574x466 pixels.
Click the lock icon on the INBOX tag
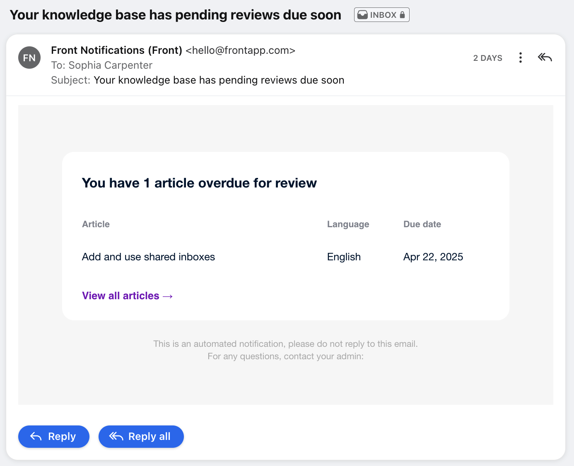[402, 15]
